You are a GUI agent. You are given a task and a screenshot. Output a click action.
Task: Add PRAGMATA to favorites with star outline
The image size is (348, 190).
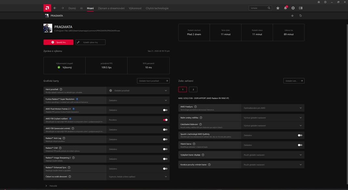pyautogui.click(x=292, y=16)
